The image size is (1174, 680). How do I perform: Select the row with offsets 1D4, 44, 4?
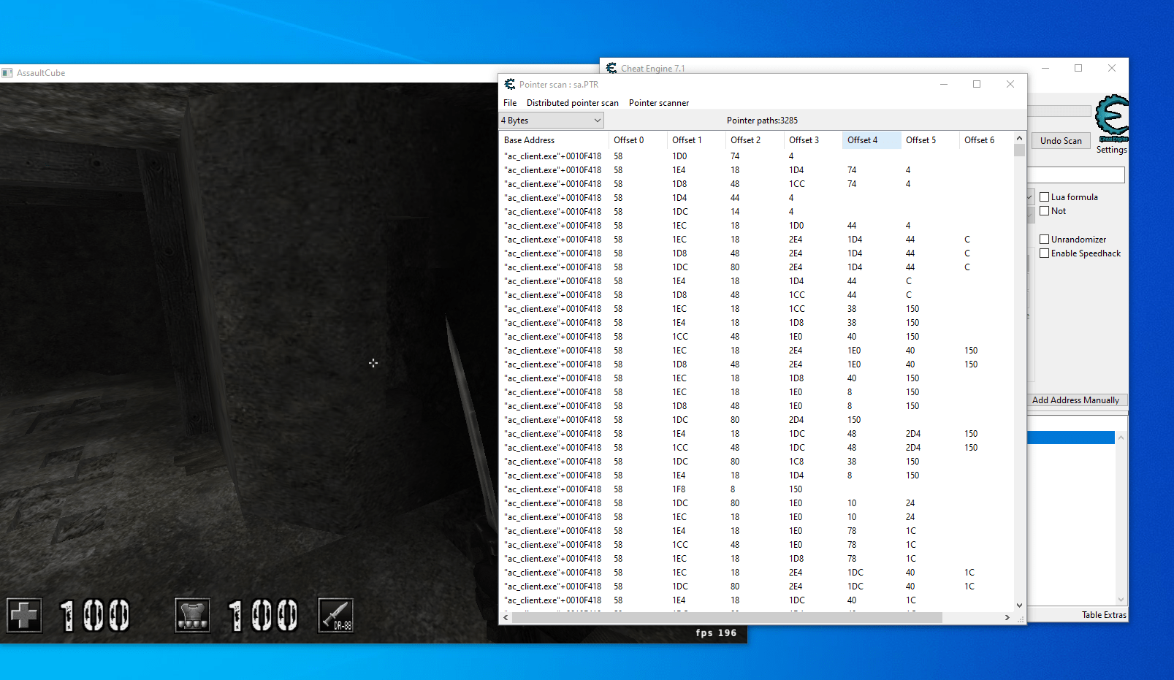pyautogui.click(x=757, y=198)
